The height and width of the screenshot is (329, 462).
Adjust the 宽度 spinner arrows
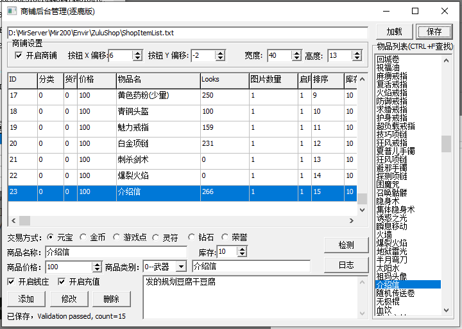tap(296, 55)
